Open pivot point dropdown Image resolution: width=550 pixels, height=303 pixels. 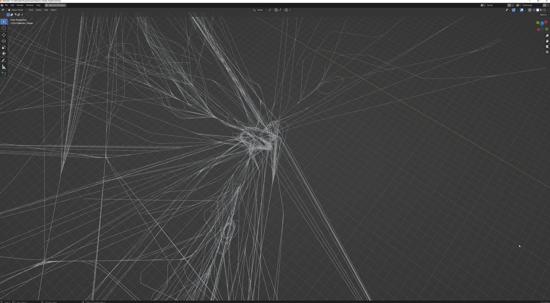[x=270, y=10]
